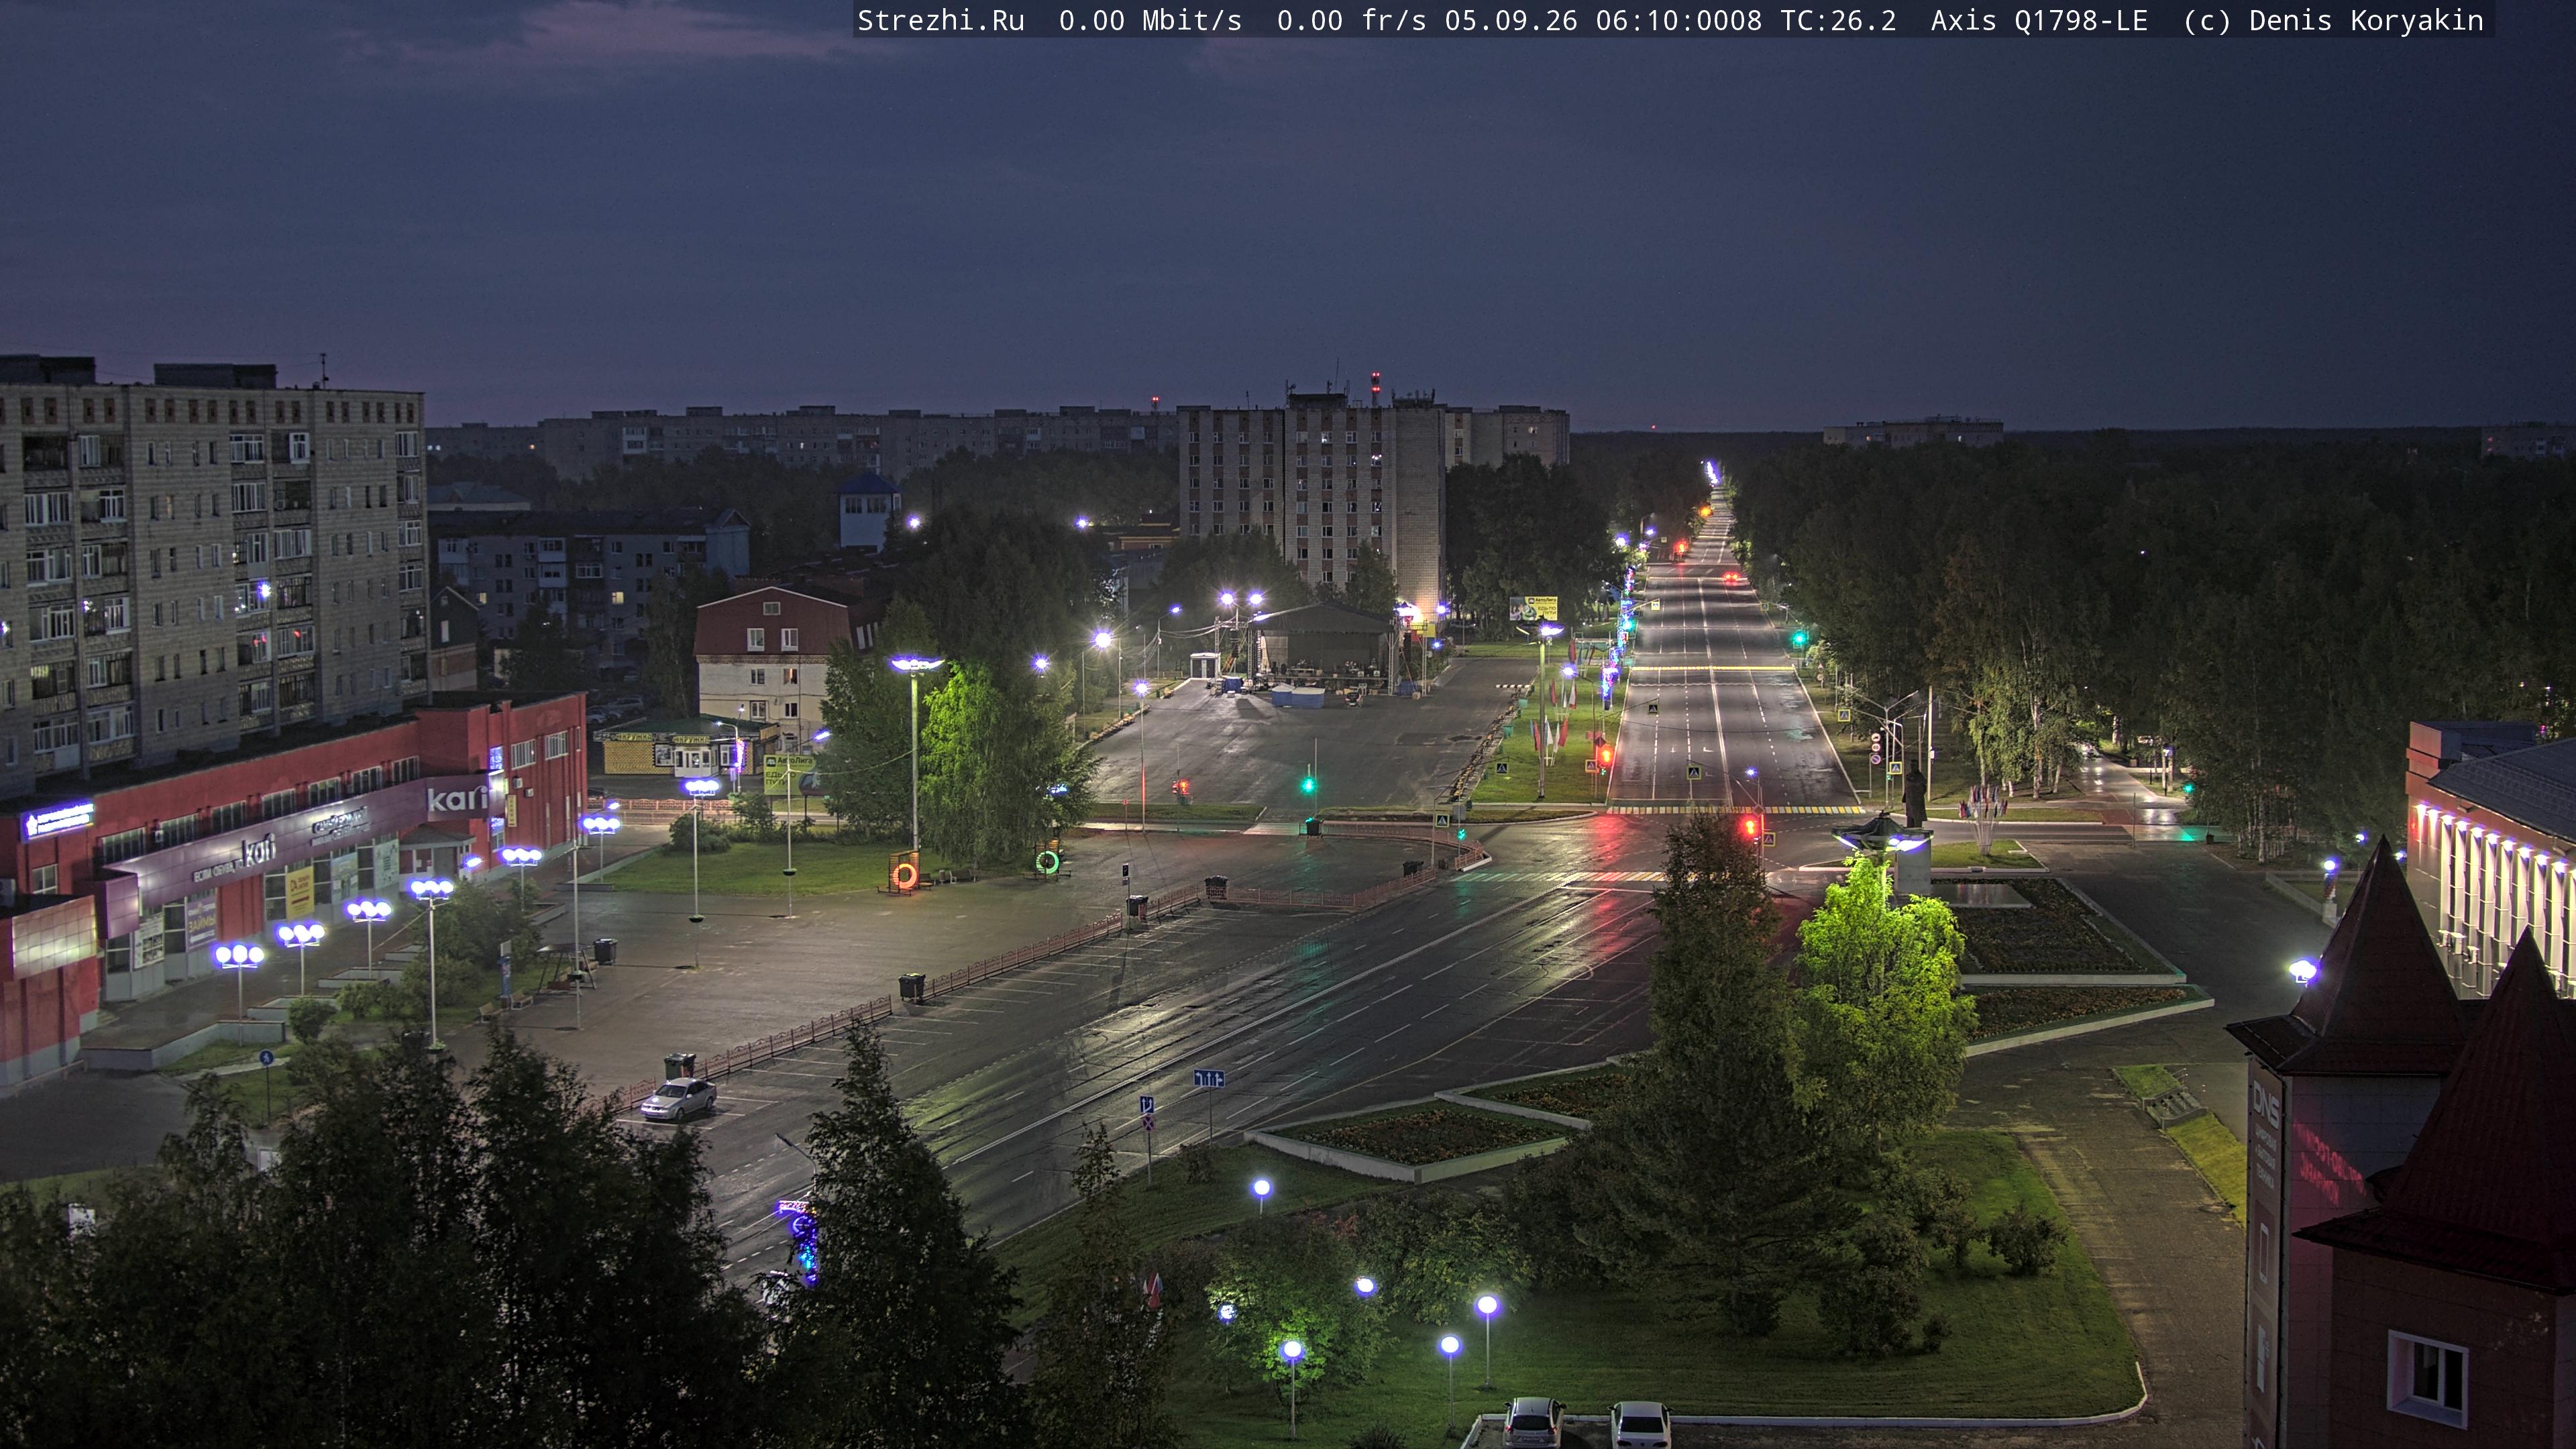The width and height of the screenshot is (2576, 1449).
Task: Select the Axis Q1798-LE camera label
Action: [2039, 21]
